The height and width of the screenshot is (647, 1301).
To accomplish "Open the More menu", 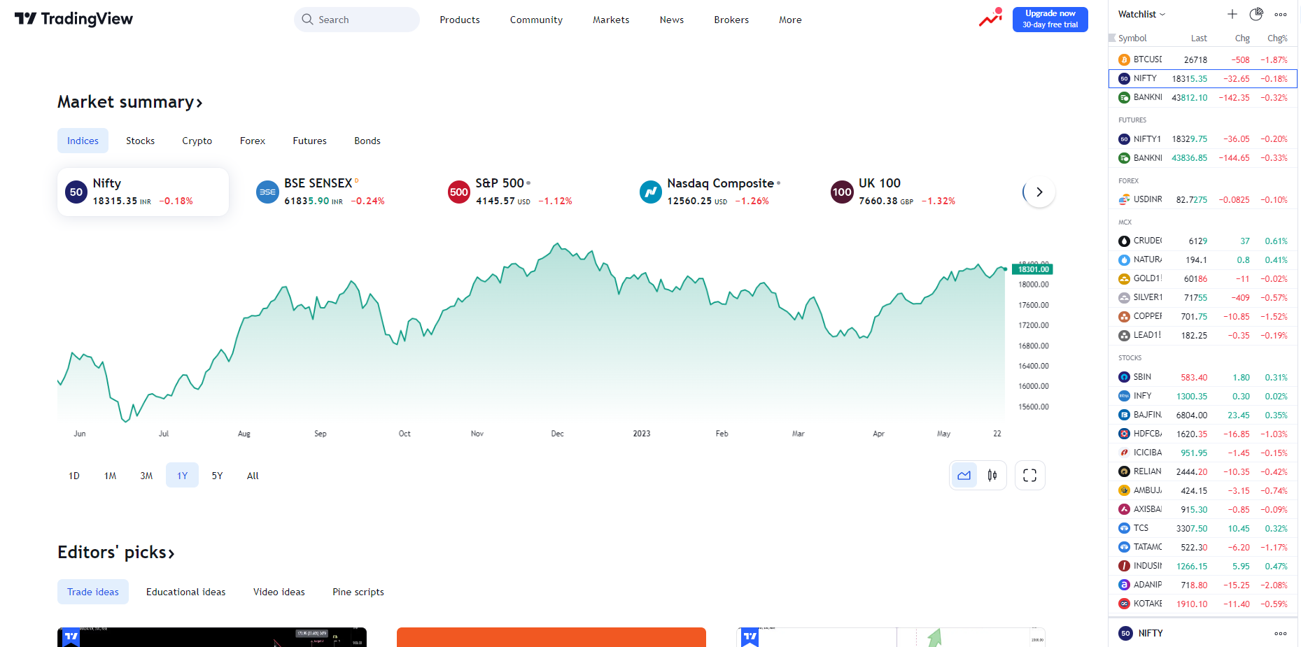I will click(x=790, y=20).
